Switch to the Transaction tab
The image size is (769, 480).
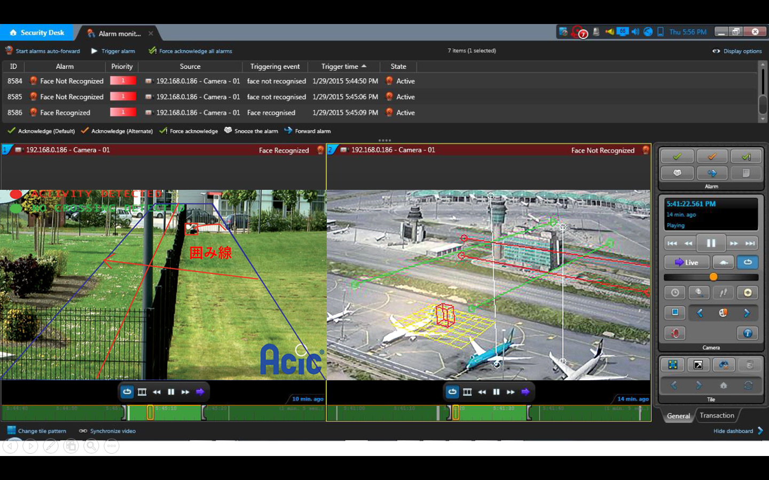click(x=717, y=415)
